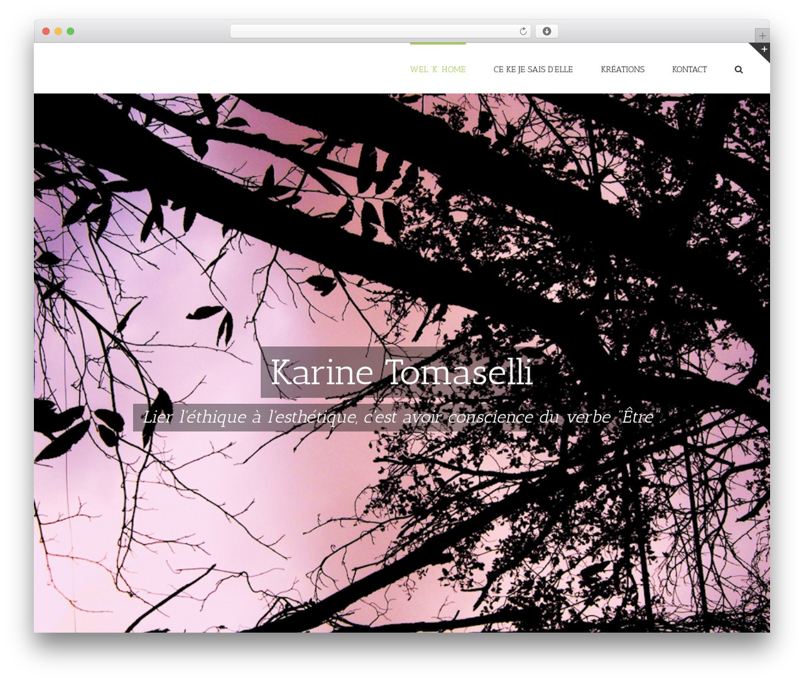Image resolution: width=804 pixels, height=681 pixels.
Task: Maximize the window with green button
Action: pyautogui.click(x=70, y=31)
